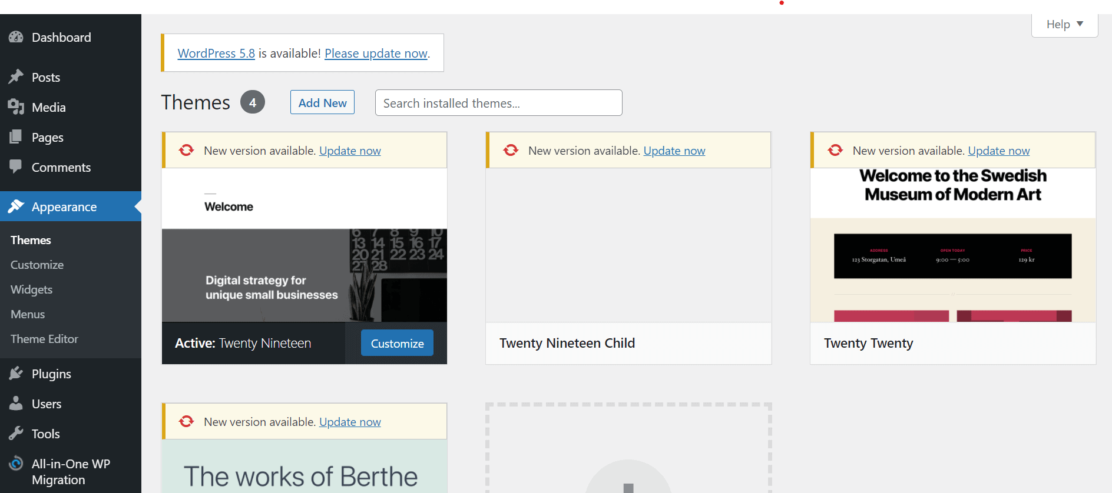Viewport: 1112px width, 493px height.
Task: Click the Plugins plug icon
Action: pyautogui.click(x=16, y=374)
